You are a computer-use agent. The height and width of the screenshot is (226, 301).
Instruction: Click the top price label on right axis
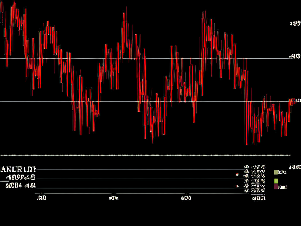295,24
